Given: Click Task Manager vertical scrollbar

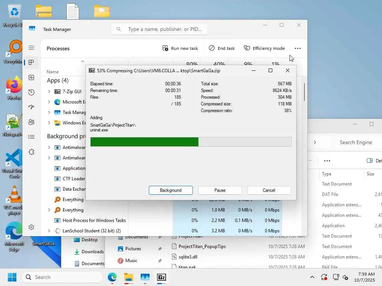Looking at the screenshot, I should pyautogui.click(x=304, y=92).
